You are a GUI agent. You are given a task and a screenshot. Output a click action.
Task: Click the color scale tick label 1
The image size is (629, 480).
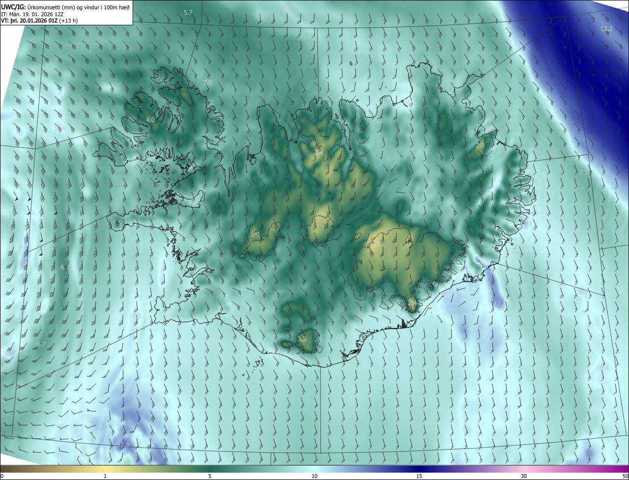tap(105, 476)
